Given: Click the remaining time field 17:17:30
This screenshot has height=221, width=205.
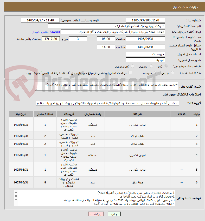Looking at the screenshot, I should click(x=51, y=39).
